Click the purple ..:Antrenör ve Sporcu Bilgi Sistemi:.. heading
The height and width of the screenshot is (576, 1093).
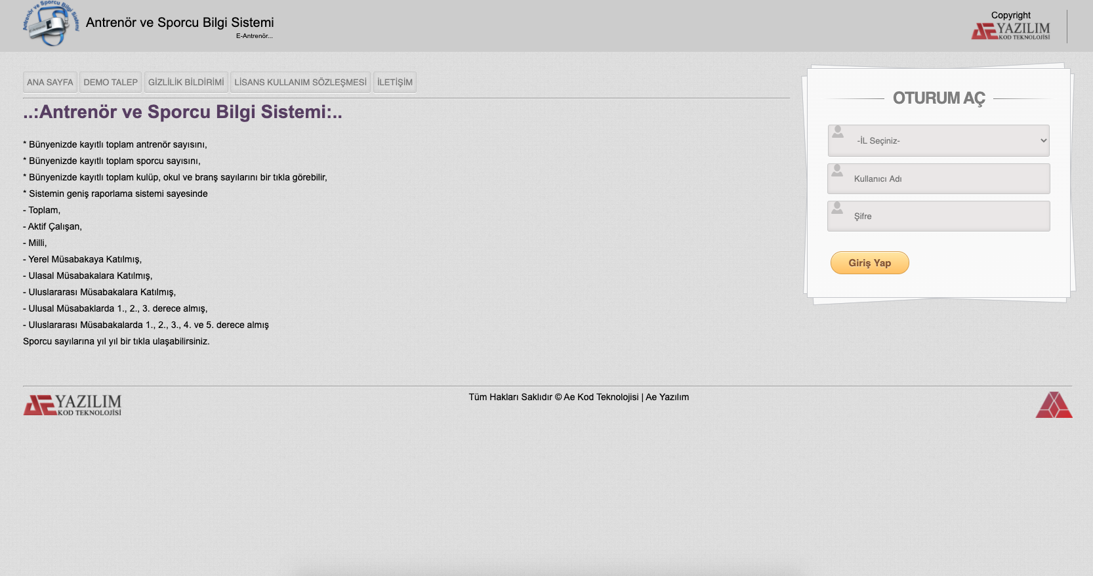point(182,112)
